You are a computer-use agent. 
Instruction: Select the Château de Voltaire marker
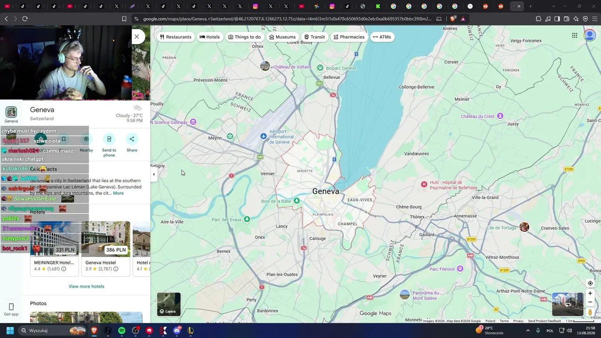tap(265, 66)
